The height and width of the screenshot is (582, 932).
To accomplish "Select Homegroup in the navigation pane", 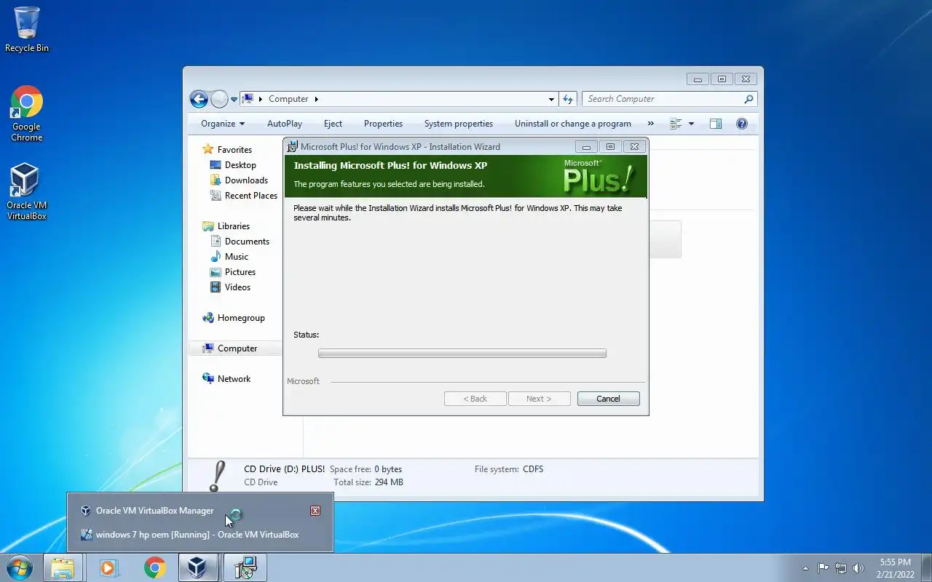I will click(234, 318).
